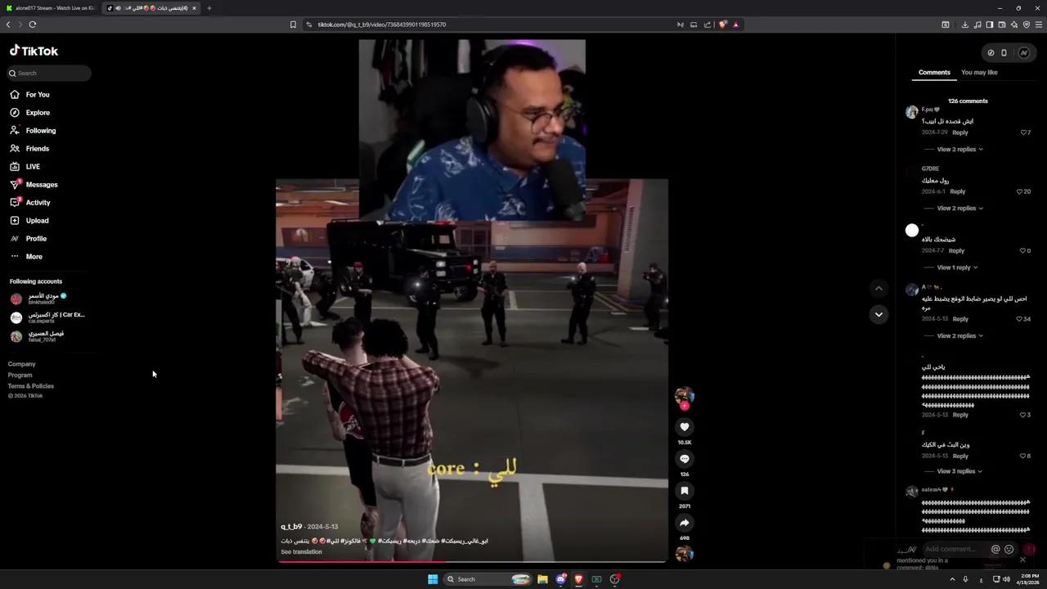This screenshot has width=1047, height=589.
Task: Go back in the browser
Action: coord(8,25)
